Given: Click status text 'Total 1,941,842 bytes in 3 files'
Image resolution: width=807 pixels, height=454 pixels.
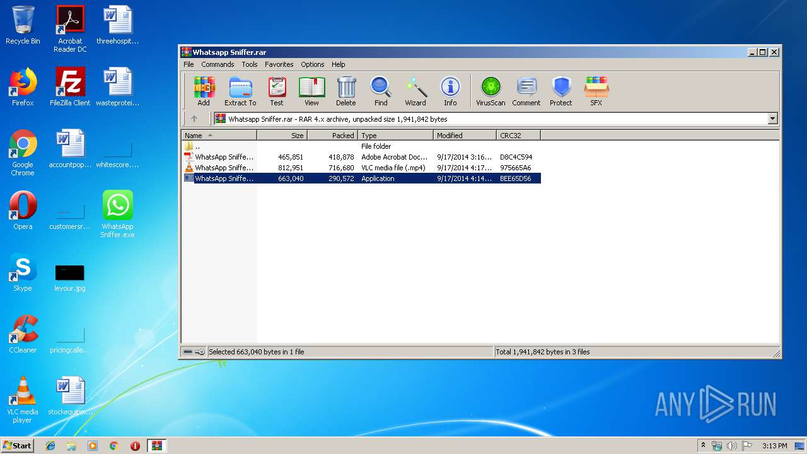Looking at the screenshot, I should (543, 352).
